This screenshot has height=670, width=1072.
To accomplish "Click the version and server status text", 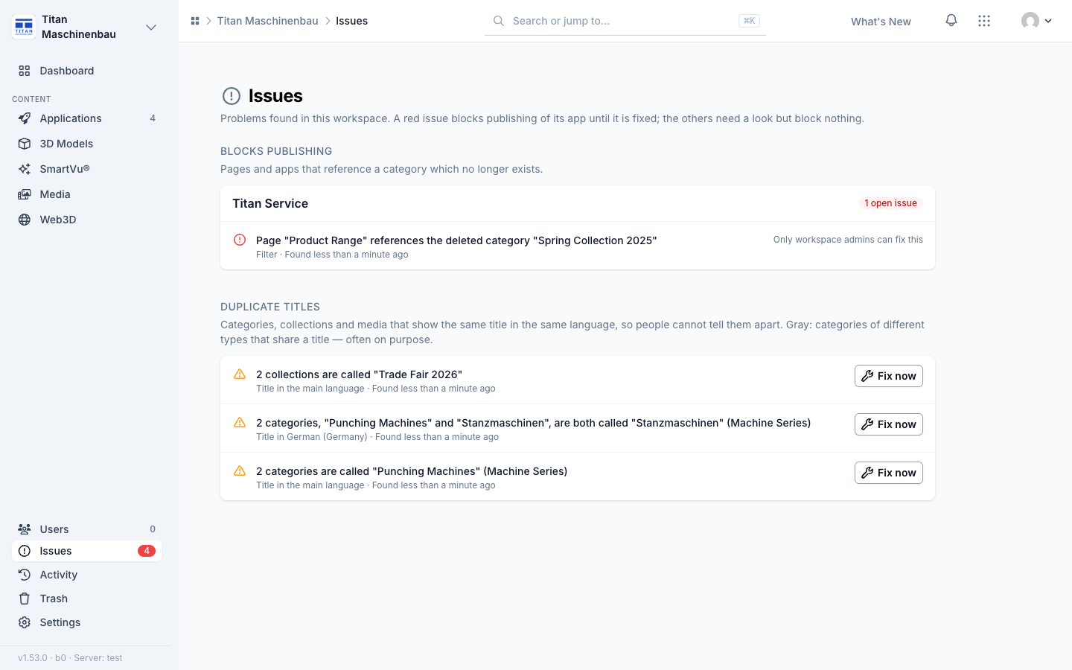I will coord(70,658).
